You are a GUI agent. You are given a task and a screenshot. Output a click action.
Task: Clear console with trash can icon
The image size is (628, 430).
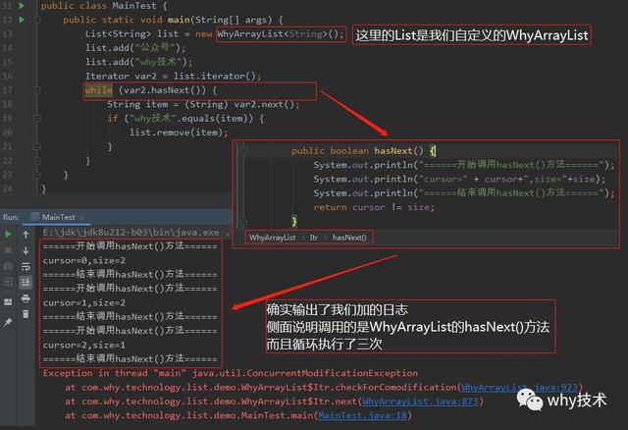pos(26,314)
